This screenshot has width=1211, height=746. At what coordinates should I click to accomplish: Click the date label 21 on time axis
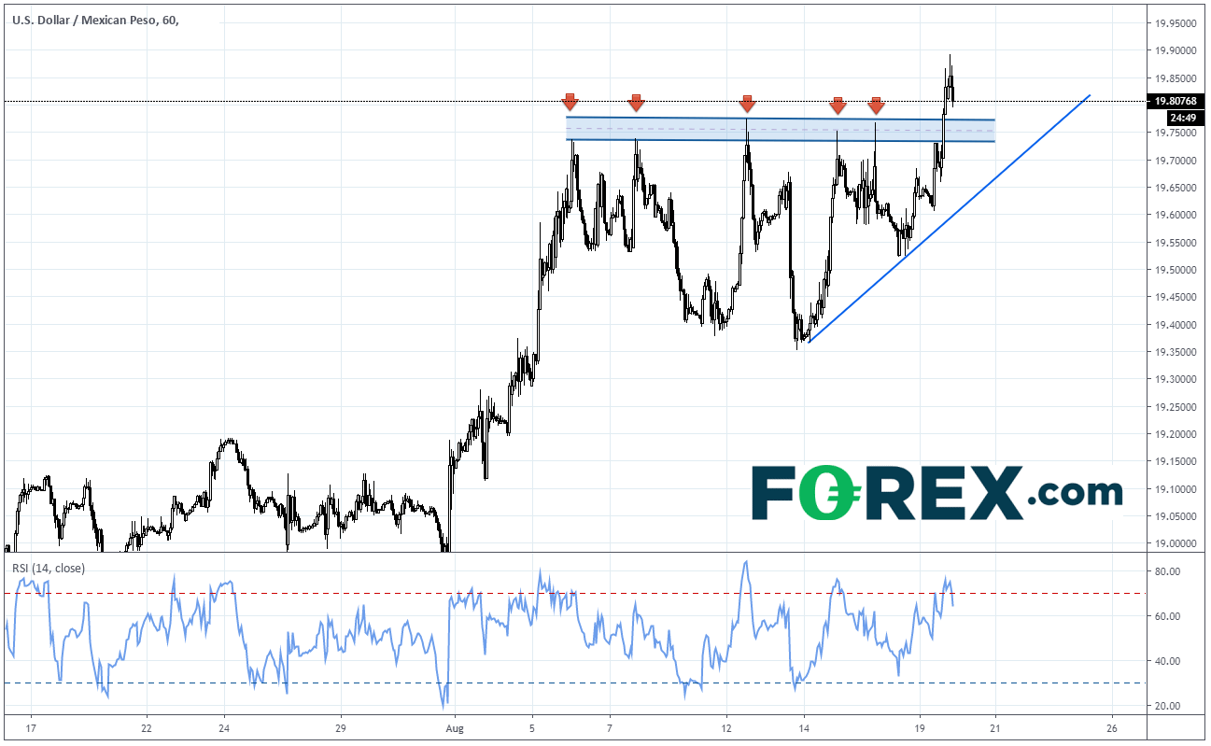point(995,727)
